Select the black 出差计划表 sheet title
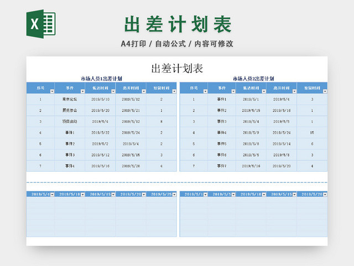 (177, 69)
